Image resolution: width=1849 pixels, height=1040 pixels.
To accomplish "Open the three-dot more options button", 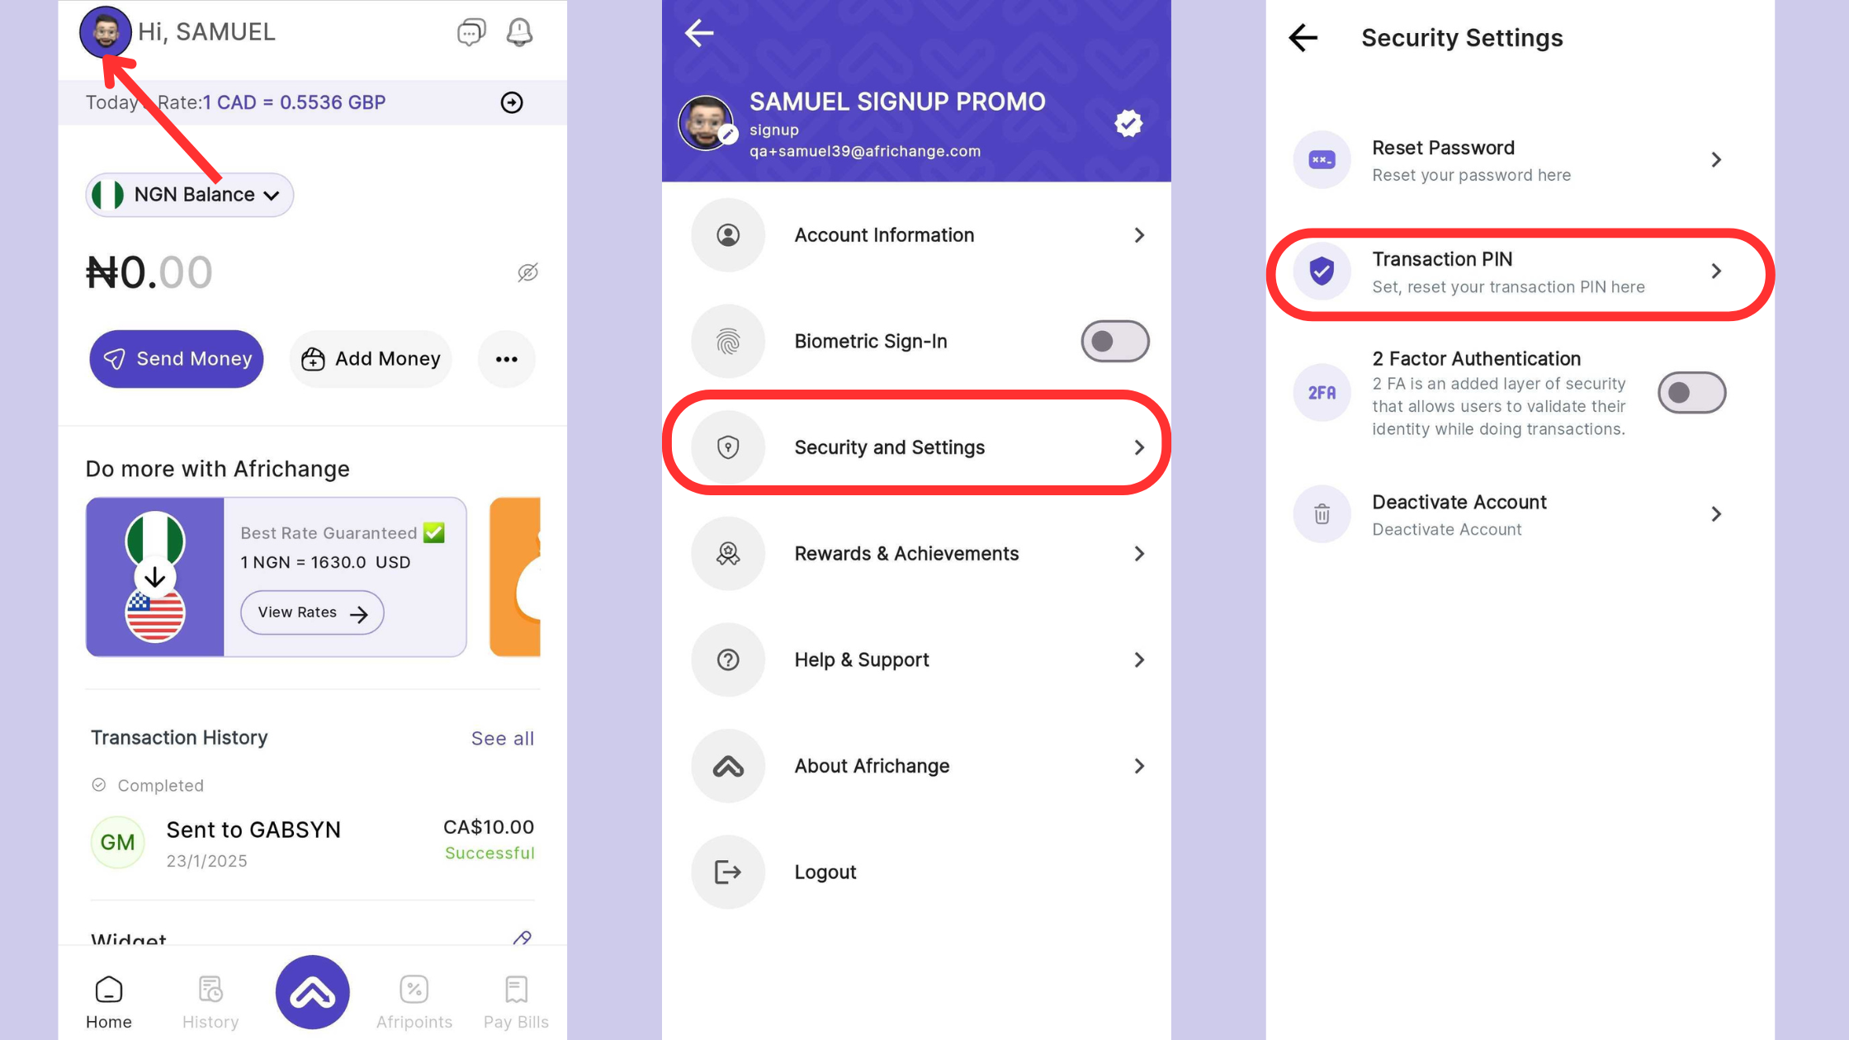I will pos(507,359).
